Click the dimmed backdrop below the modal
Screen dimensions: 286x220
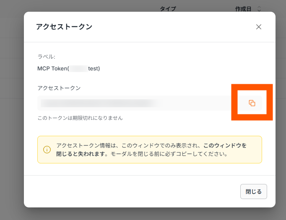pyautogui.click(x=143, y=214)
